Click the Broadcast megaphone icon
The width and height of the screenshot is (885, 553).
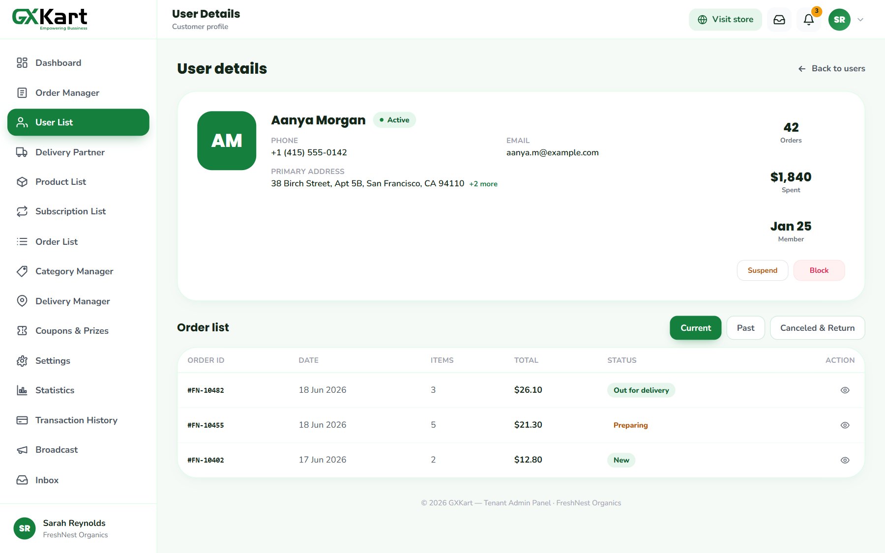(22, 450)
